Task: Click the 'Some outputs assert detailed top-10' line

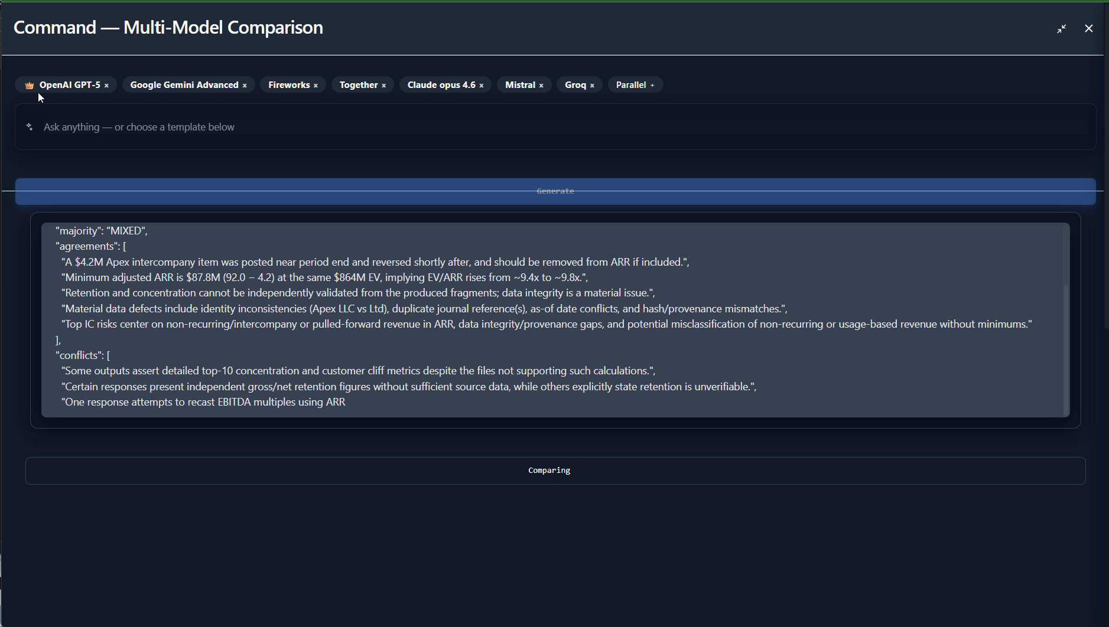Action: coord(359,371)
